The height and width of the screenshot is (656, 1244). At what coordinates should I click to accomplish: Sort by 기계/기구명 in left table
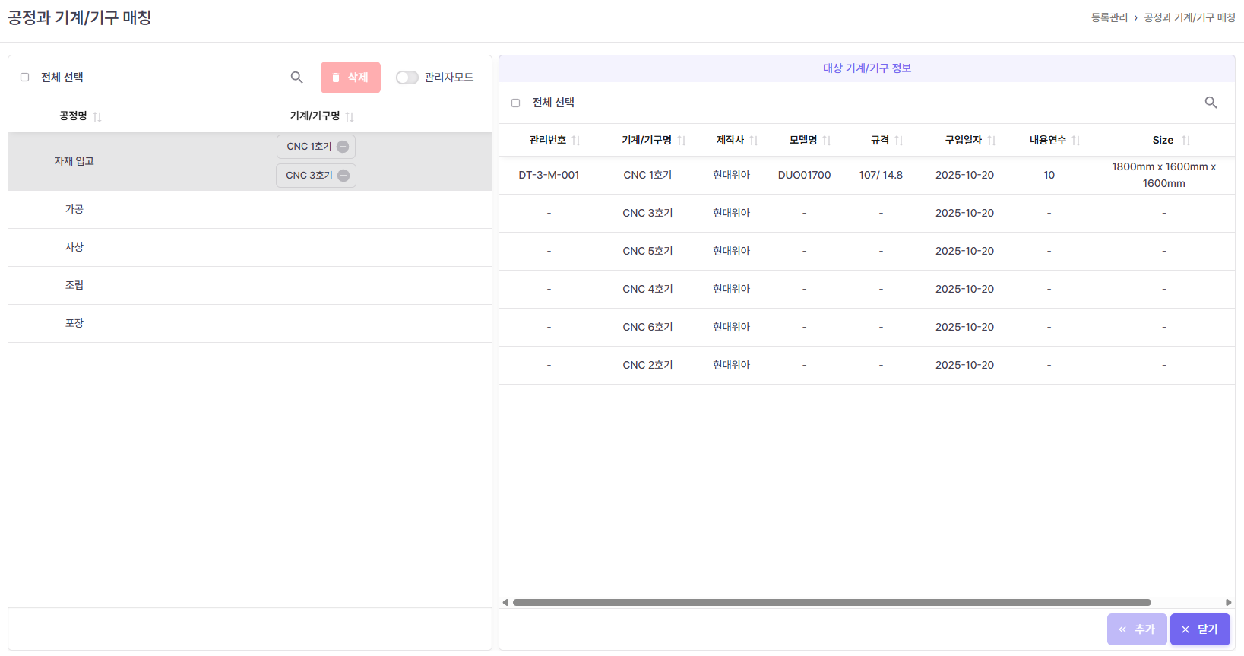pos(350,116)
